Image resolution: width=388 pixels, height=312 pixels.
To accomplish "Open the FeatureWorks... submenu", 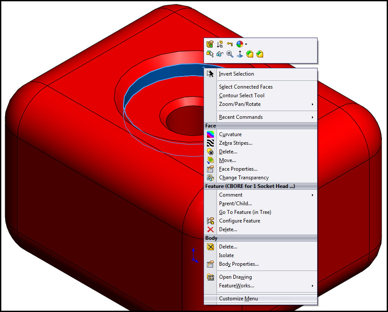I will click(x=261, y=286).
